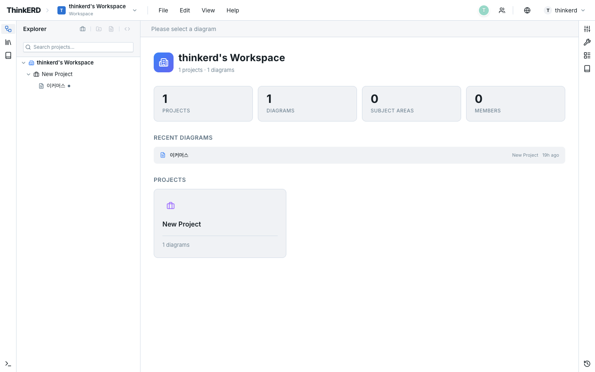Click the Diagrams count stat card
The height and width of the screenshot is (372, 595).
point(307,104)
